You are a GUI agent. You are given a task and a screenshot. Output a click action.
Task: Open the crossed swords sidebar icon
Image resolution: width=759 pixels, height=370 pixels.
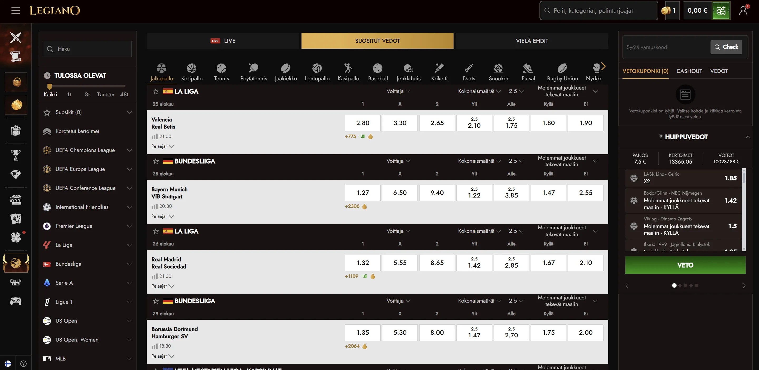point(16,37)
